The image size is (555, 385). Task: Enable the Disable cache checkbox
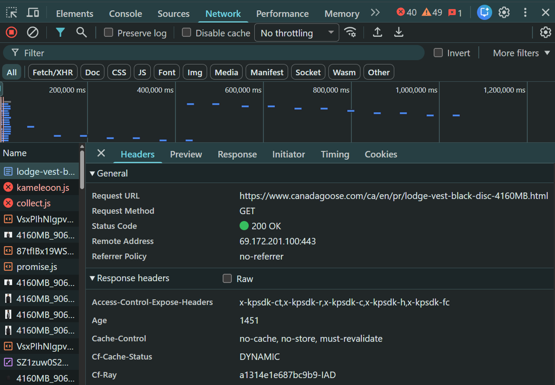pyautogui.click(x=186, y=32)
